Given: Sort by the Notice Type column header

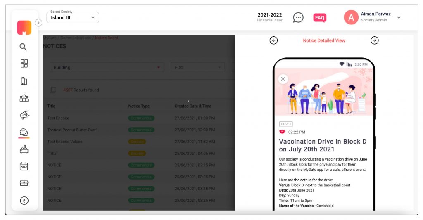Looking at the screenshot, I should point(139,106).
